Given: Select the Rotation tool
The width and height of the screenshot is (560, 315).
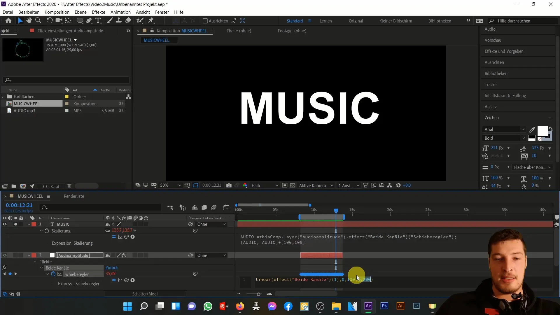Looking at the screenshot, I should 50,21.
